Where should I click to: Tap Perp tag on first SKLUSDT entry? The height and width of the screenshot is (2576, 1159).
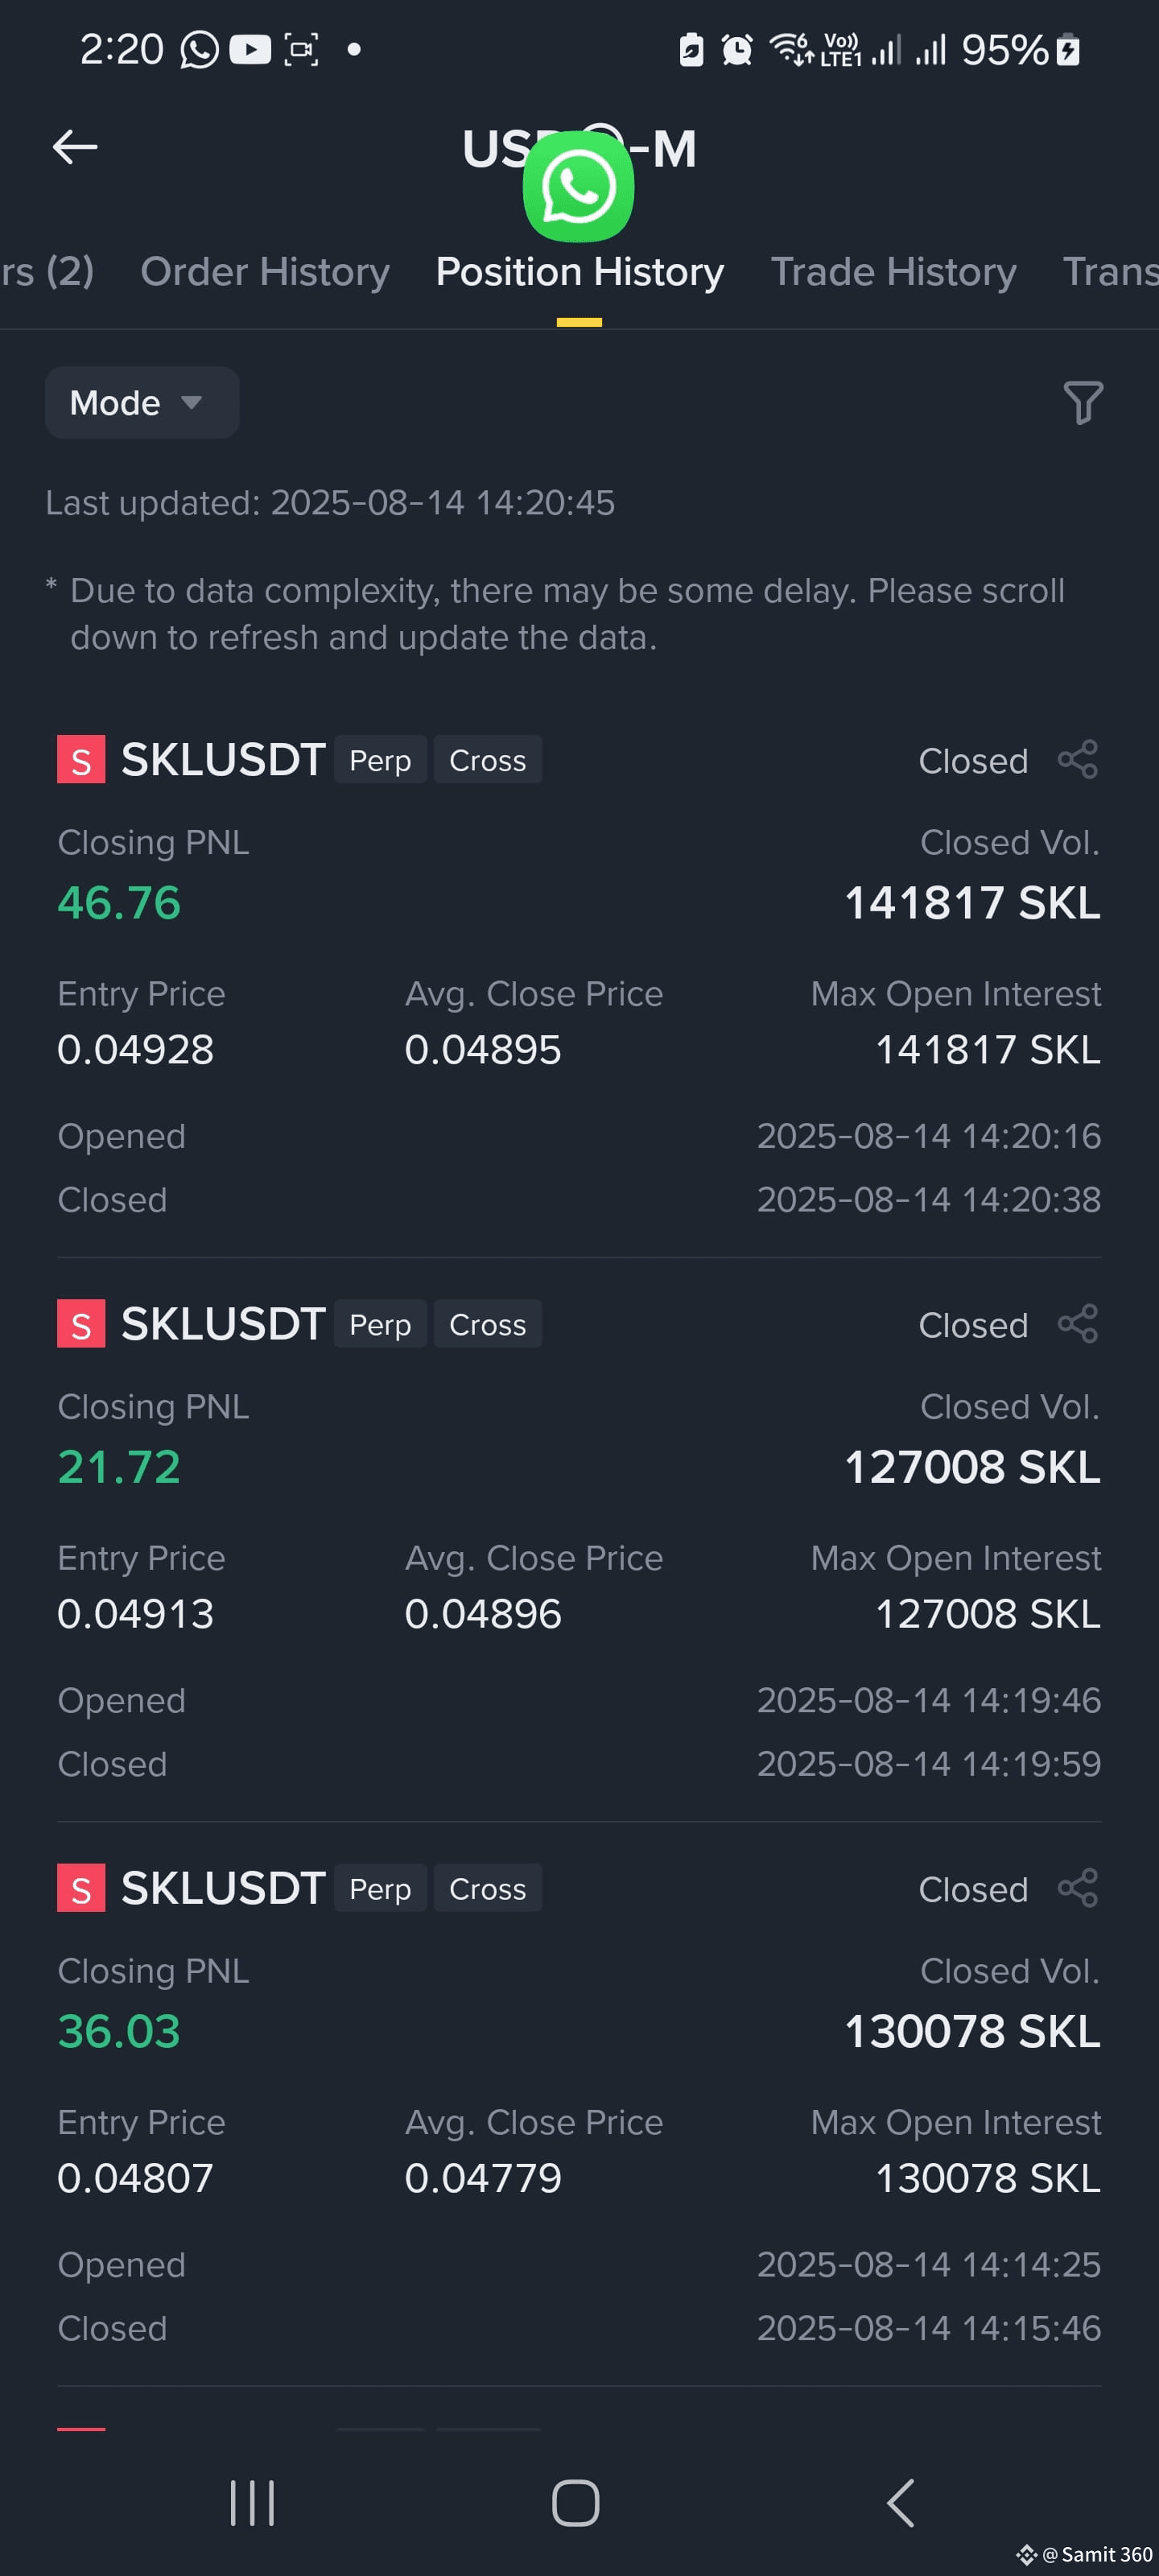point(380,759)
